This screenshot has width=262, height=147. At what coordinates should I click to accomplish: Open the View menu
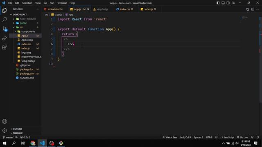point(38,3)
